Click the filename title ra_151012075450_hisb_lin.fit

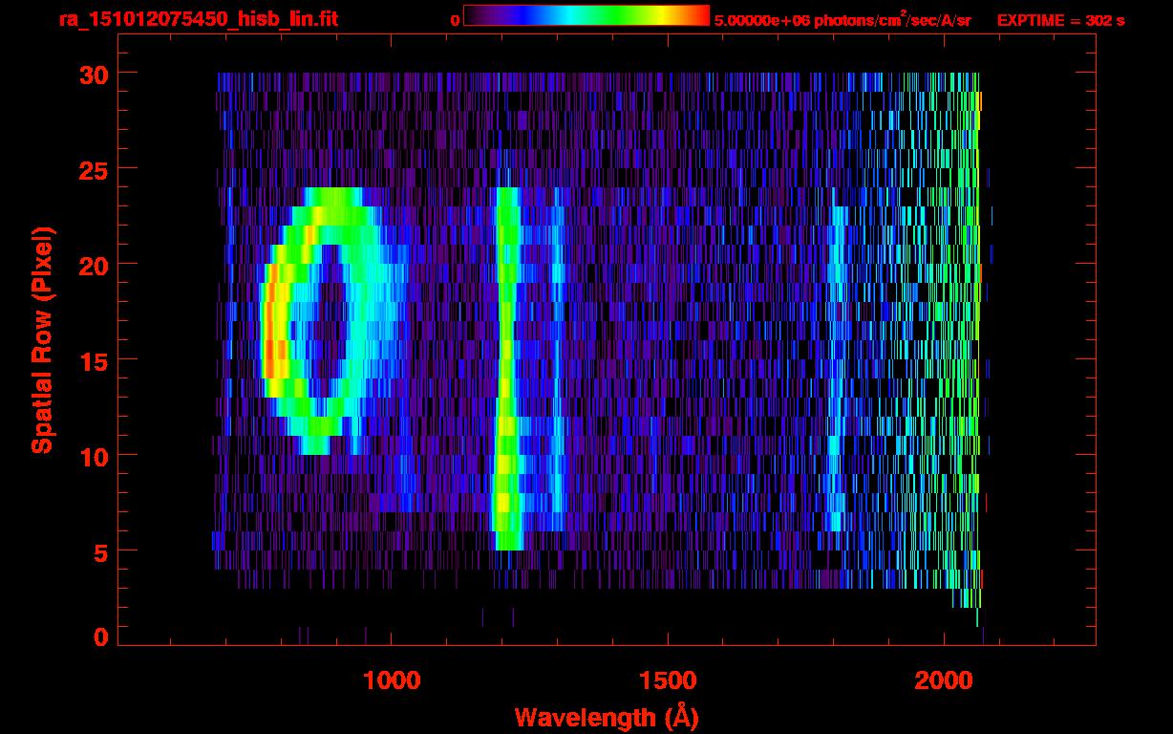pos(197,19)
